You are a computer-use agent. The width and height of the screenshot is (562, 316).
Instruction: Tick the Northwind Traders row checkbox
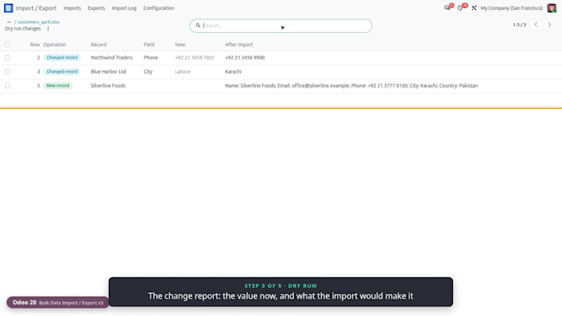tap(7, 58)
